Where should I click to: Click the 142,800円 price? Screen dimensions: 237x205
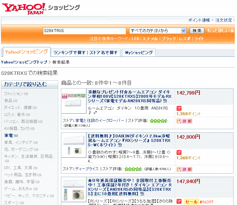pyautogui.click(x=188, y=137)
